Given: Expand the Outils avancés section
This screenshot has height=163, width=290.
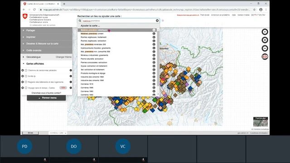Looking at the screenshot, I should point(46,50).
